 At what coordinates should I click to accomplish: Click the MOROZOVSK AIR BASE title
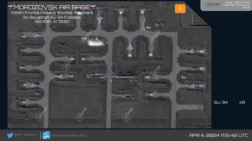(x=52, y=7)
